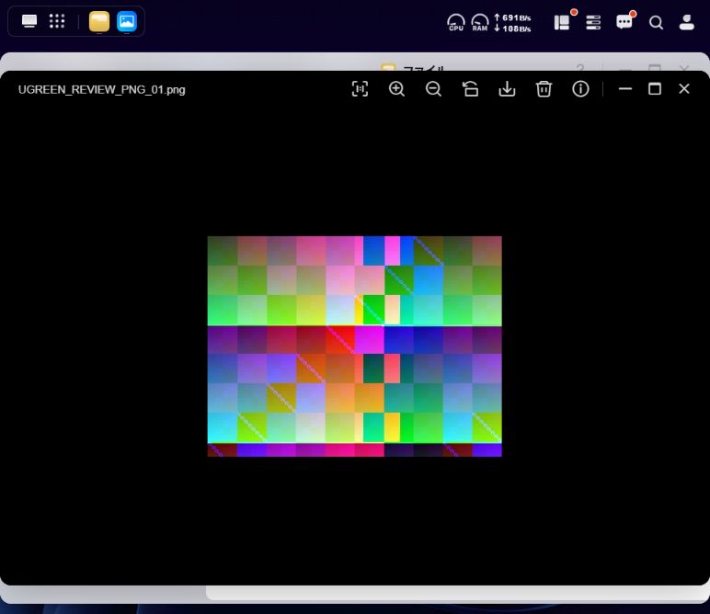Zoom in on the image
Viewport: 710px width, 614px height.
(396, 88)
